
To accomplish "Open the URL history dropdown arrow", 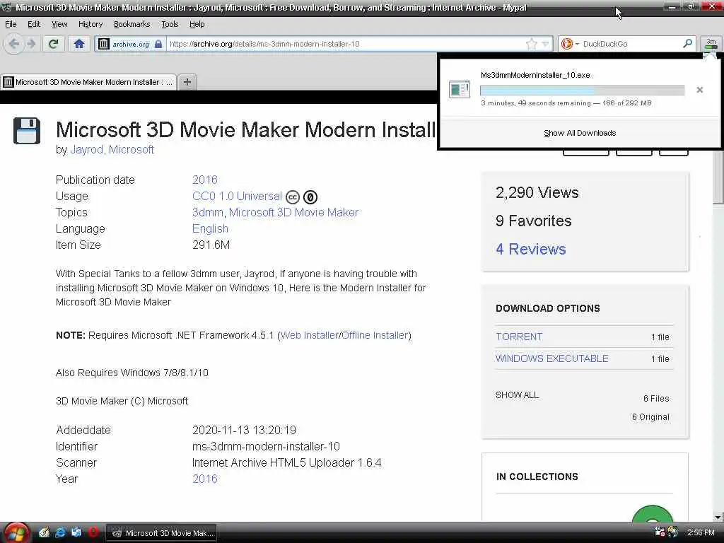I will 545,44.
